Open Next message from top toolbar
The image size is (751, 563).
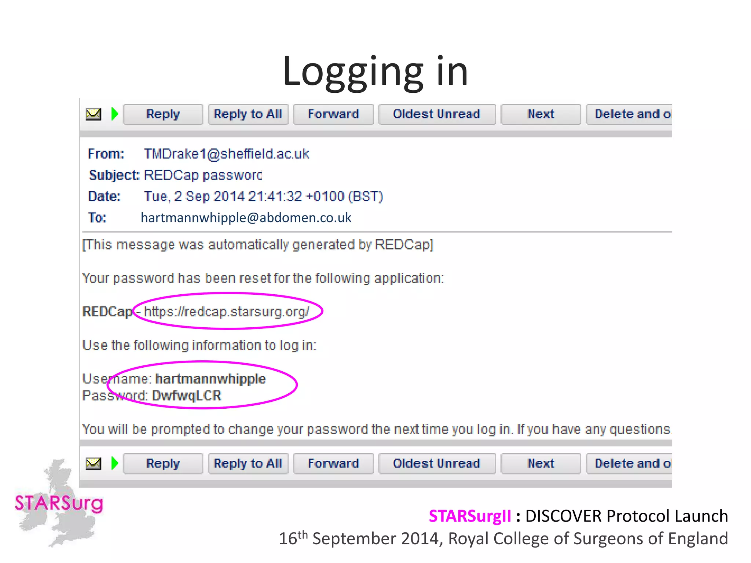pyautogui.click(x=541, y=114)
